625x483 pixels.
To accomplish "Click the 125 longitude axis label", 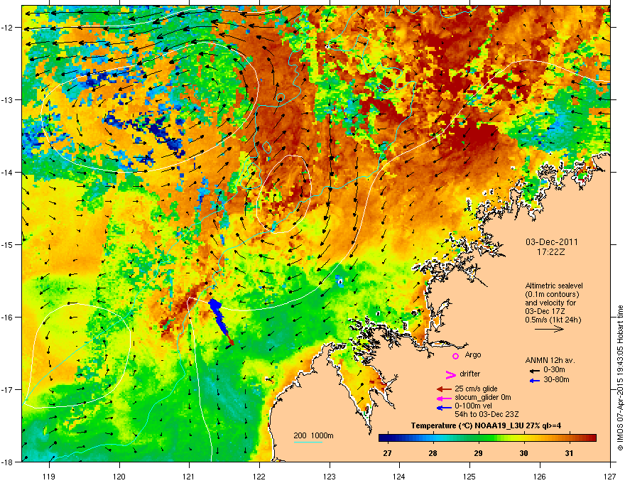I will 469,476.
